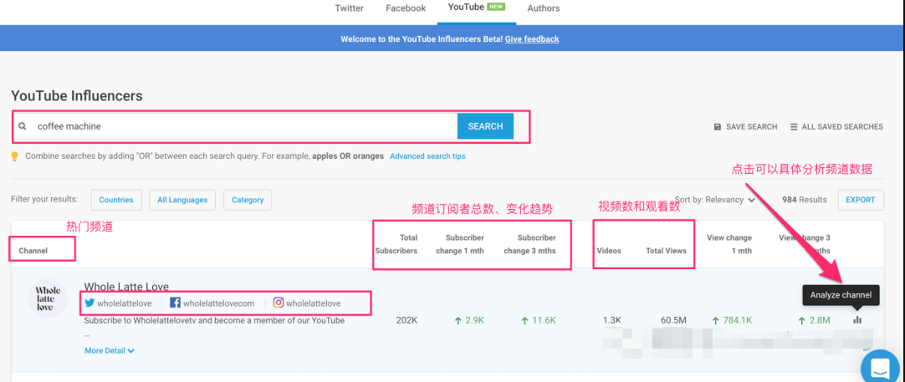Click the Analyze channel bar chart icon
905x382 pixels.
[857, 319]
